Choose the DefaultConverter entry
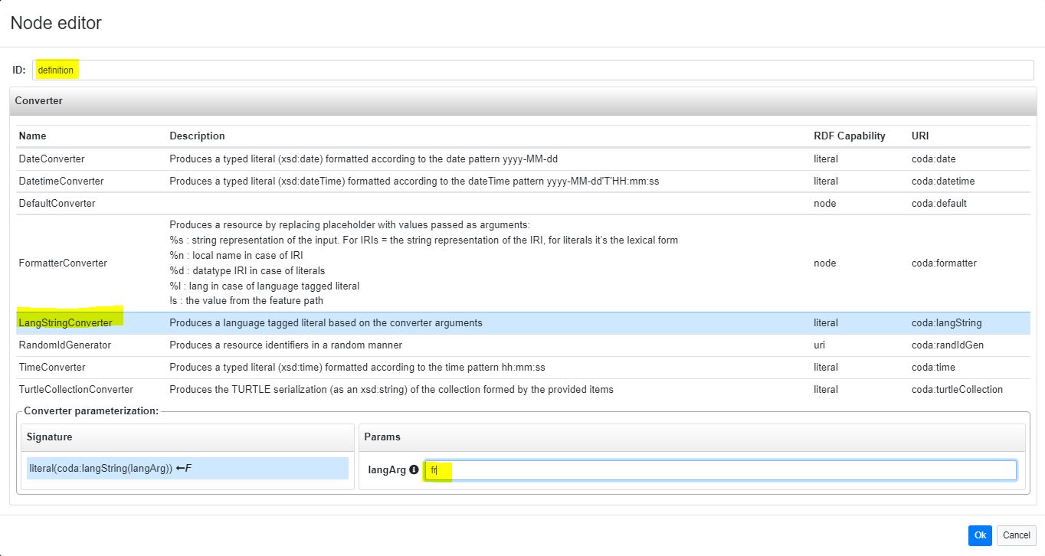The height and width of the screenshot is (556, 1045). (x=57, y=204)
